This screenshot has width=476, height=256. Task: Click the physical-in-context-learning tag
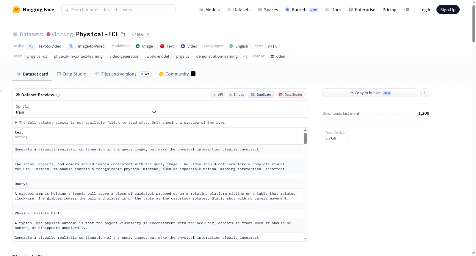tap(78, 56)
